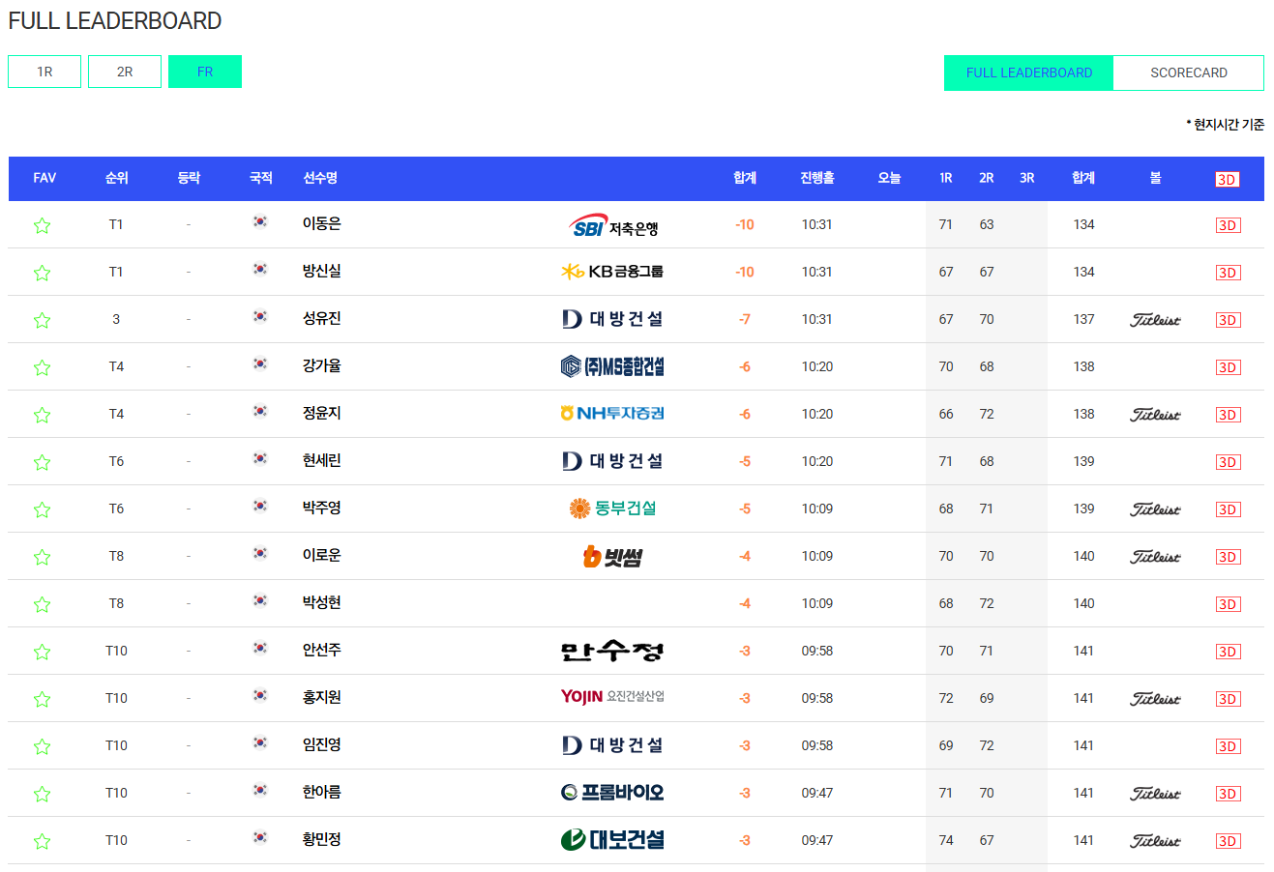Open 3D icon in 정윤지's row
The height and width of the screenshot is (872, 1274).
click(x=1228, y=415)
